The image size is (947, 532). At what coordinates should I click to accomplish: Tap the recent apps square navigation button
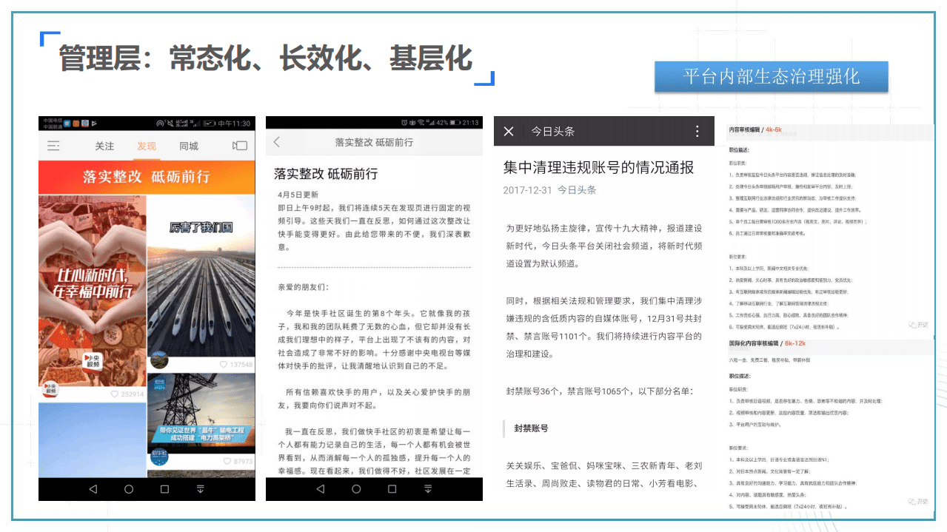tap(166, 489)
